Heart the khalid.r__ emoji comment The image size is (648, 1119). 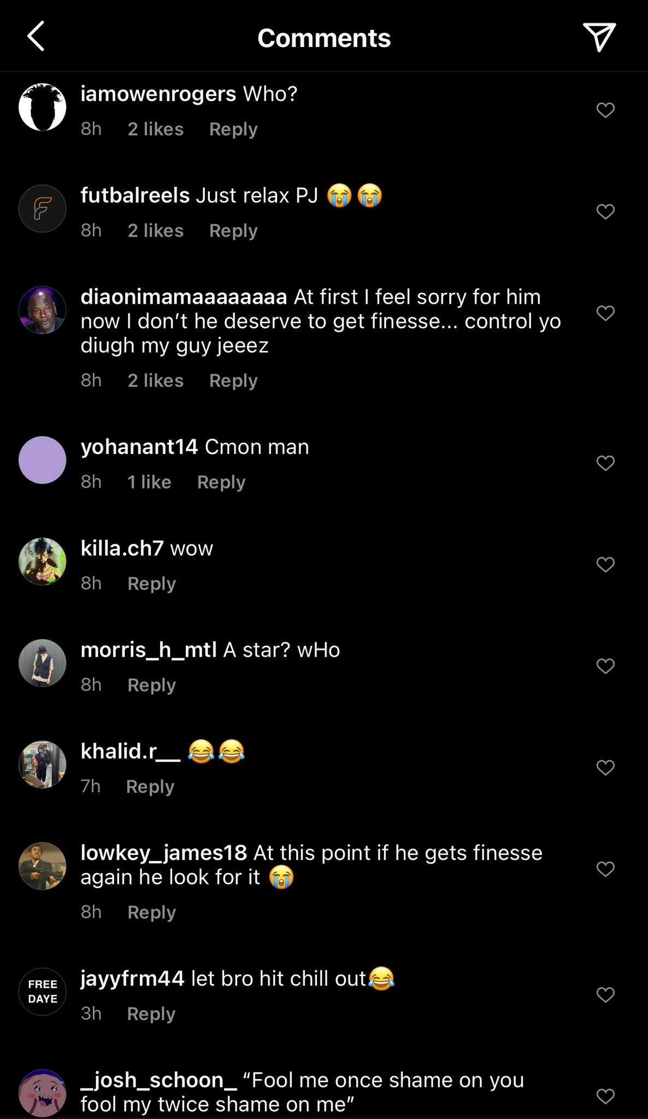605,768
